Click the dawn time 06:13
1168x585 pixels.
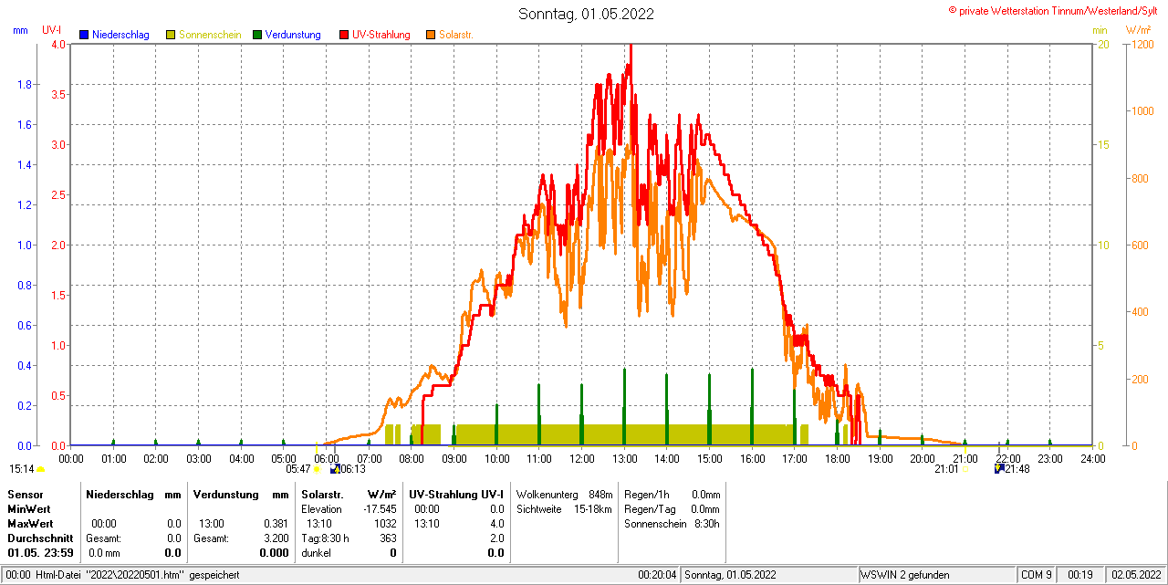click(x=353, y=469)
